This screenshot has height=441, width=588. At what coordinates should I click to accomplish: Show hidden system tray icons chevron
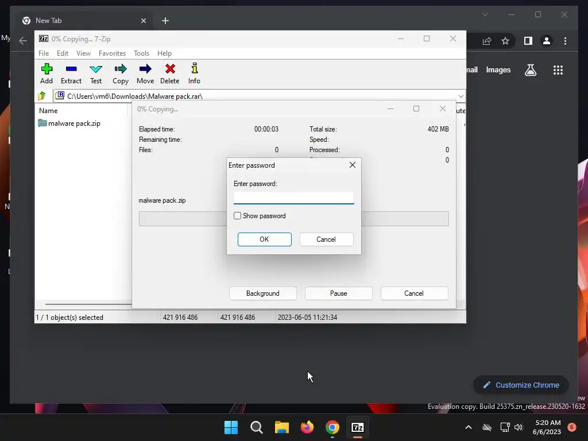coord(469,427)
